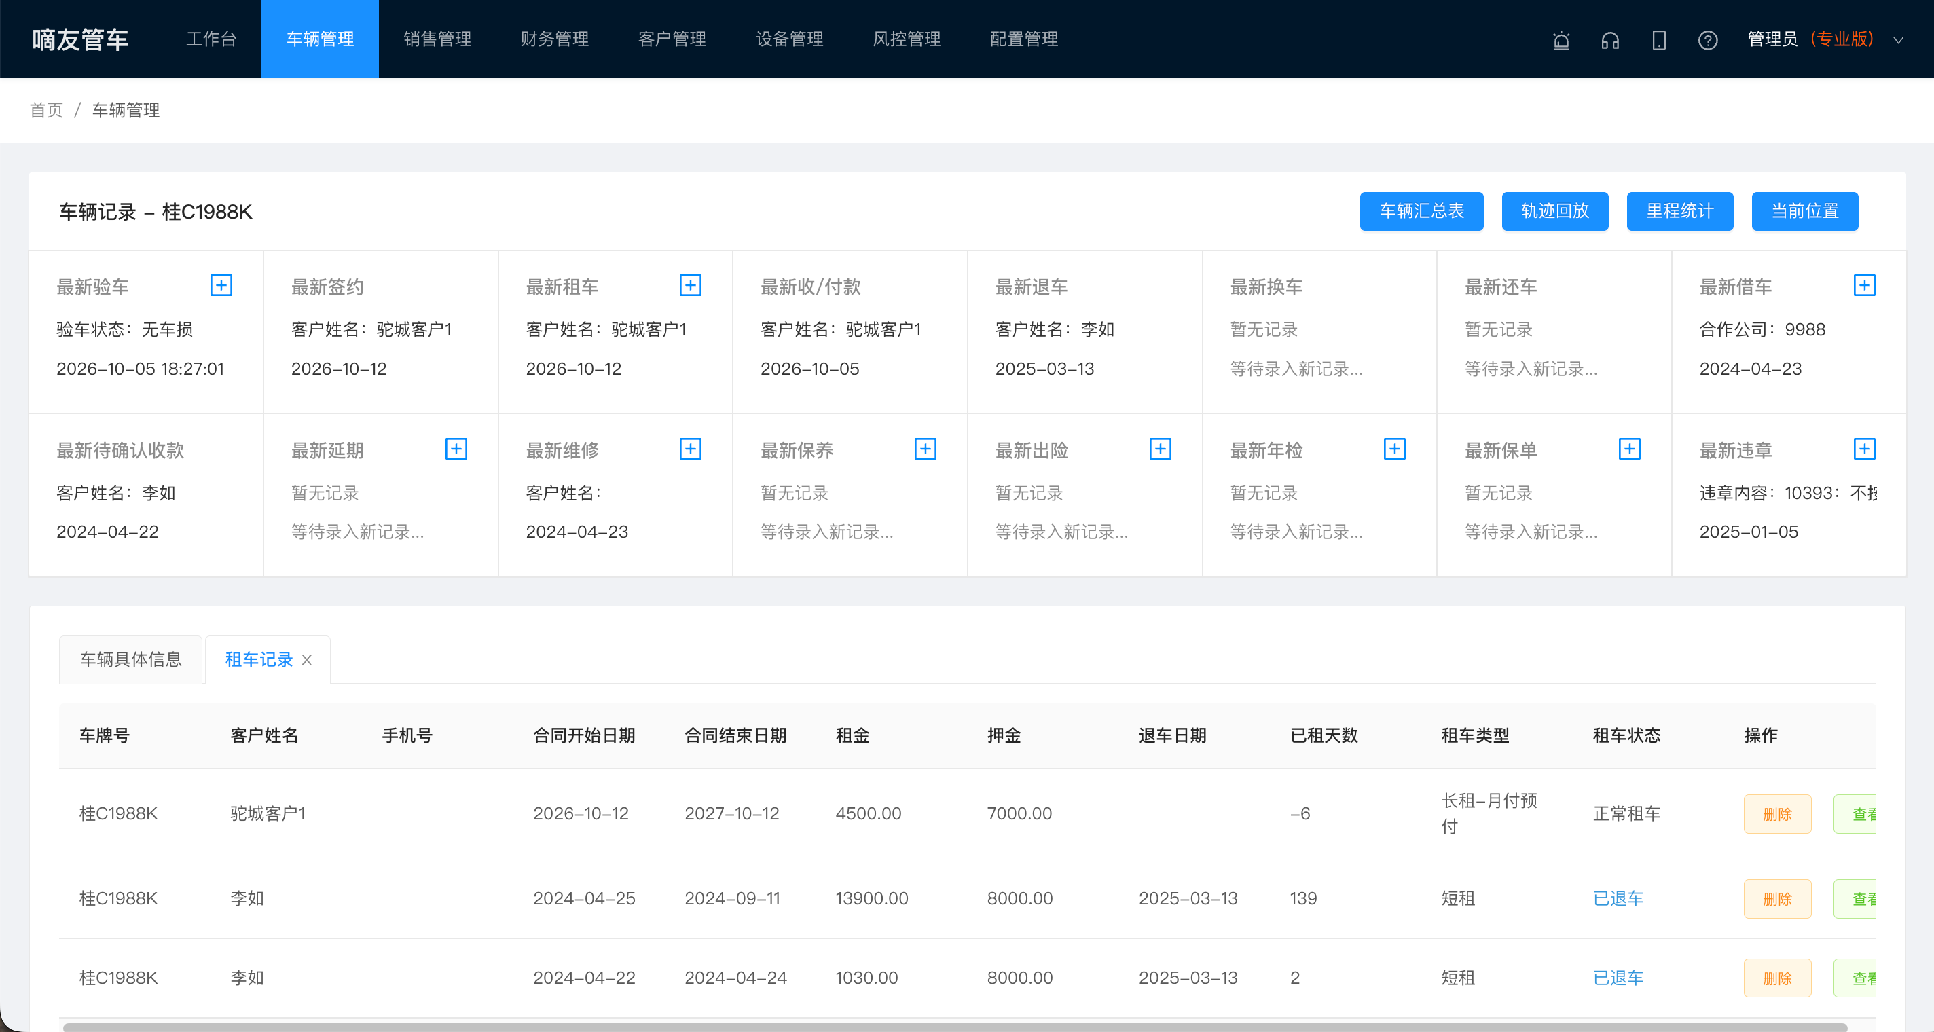
Task: Click 已退车 status in 1030.00 row
Action: [x=1618, y=978]
